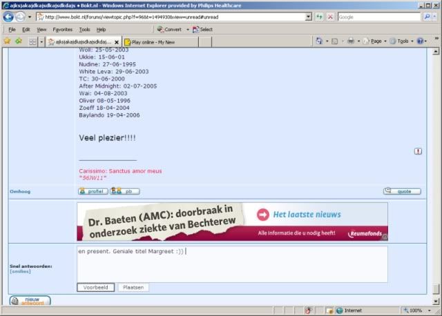Submit the reply with Plaatsen button

coord(133,287)
